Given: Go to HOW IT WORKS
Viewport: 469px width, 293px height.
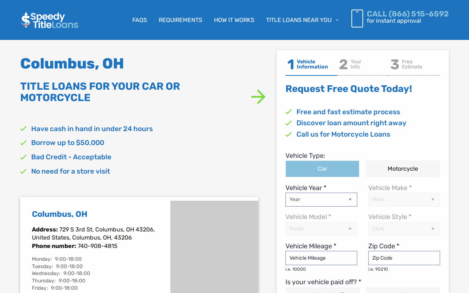Looking at the screenshot, I should coord(234,20).
